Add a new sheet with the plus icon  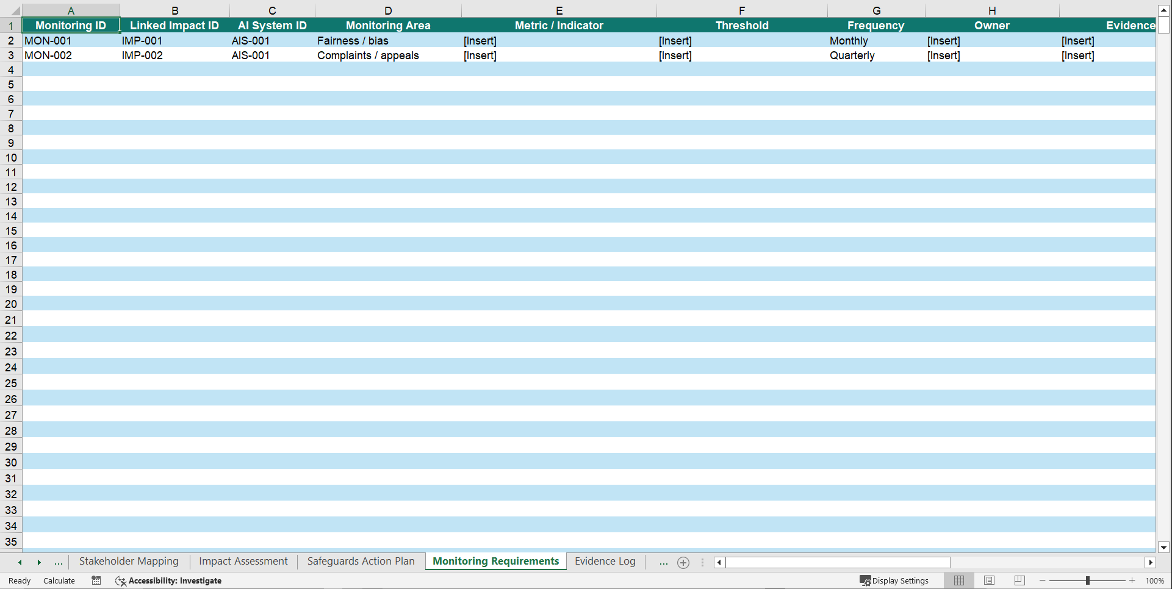pyautogui.click(x=683, y=563)
